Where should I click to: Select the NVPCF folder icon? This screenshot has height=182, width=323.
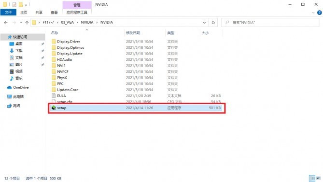54,71
